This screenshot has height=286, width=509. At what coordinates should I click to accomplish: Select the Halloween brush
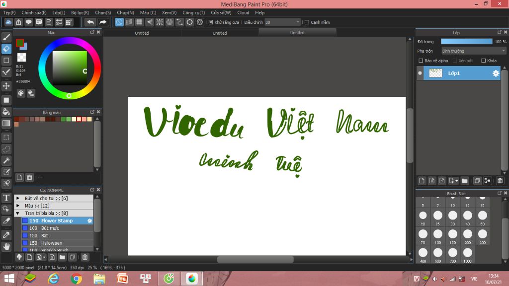57,243
